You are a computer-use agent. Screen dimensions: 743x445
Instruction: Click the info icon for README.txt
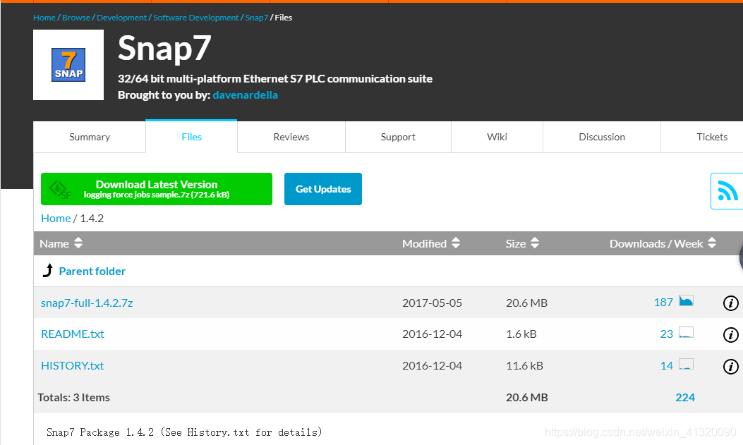[x=730, y=335]
